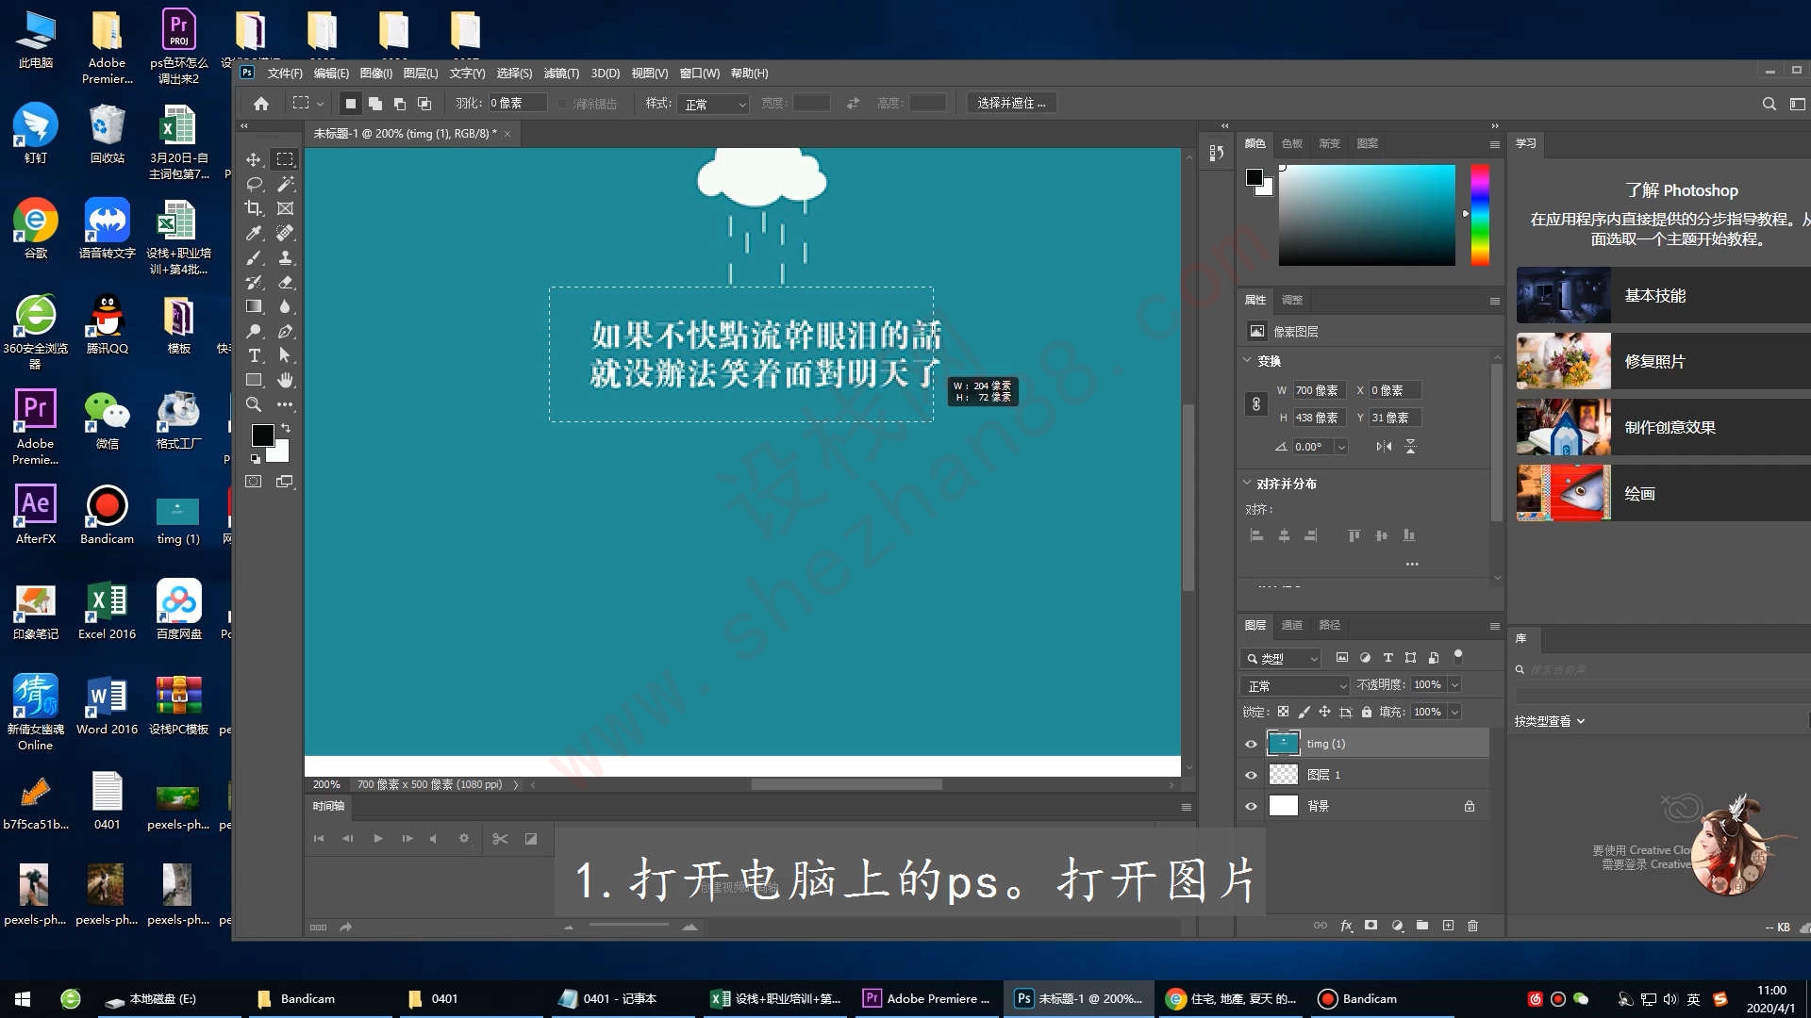Select the Path Selection tool

(285, 355)
